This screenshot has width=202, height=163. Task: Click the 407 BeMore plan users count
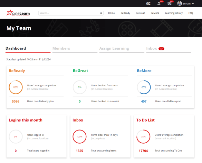[144, 102]
